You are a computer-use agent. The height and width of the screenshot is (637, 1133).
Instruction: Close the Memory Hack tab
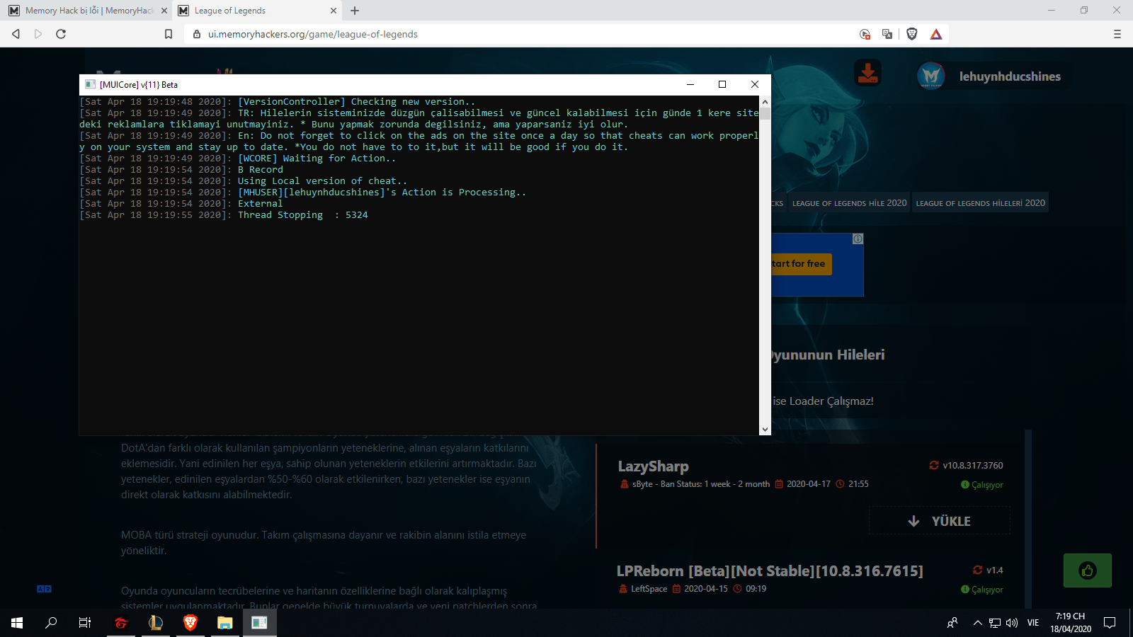(164, 11)
